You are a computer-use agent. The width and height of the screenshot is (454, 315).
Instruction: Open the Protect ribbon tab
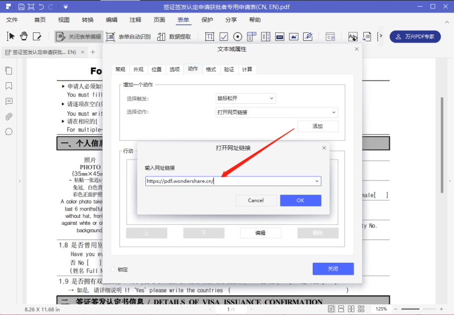pos(207,20)
